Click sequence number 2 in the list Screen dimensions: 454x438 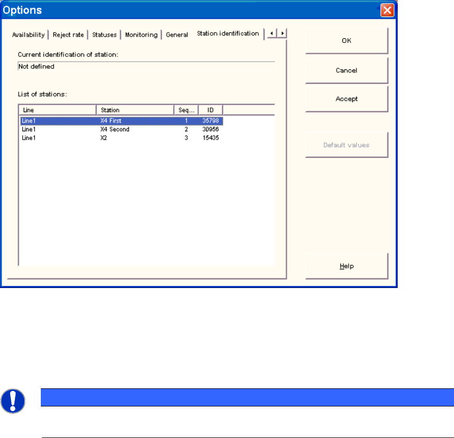pos(186,129)
